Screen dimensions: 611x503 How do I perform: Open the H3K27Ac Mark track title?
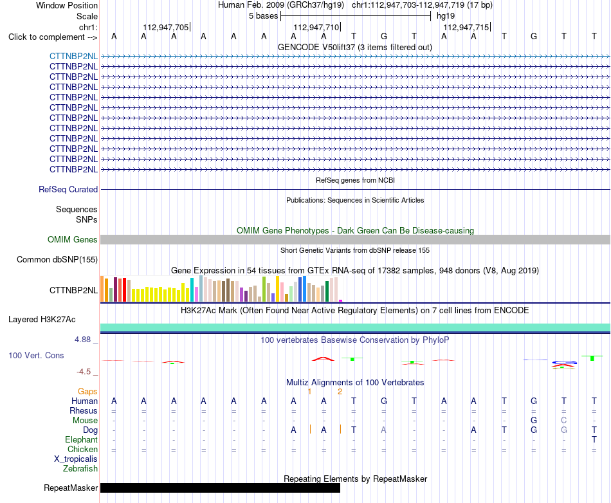coord(355,311)
